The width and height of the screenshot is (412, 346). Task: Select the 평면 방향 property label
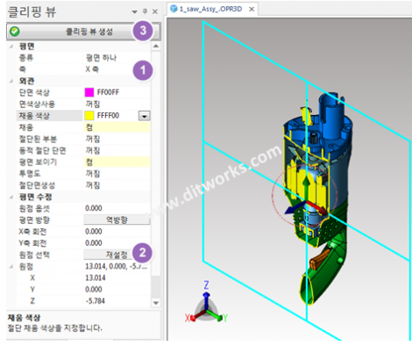(34, 220)
